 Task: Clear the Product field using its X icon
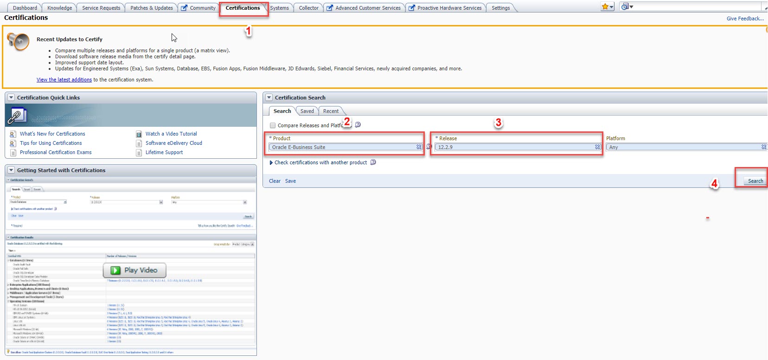tap(419, 147)
